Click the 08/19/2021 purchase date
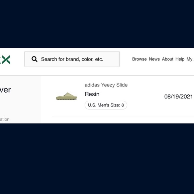194x194 pixels. 179,97
